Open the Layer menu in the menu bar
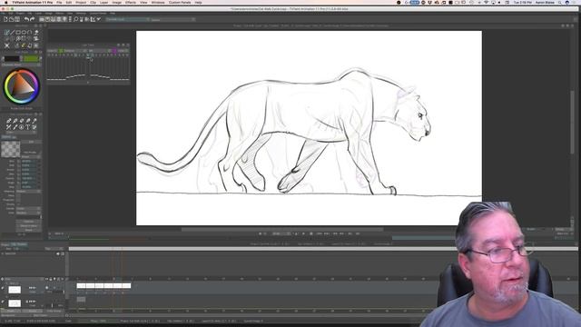Image resolution: width=581 pixels, height=327 pixels. (x=104, y=2)
